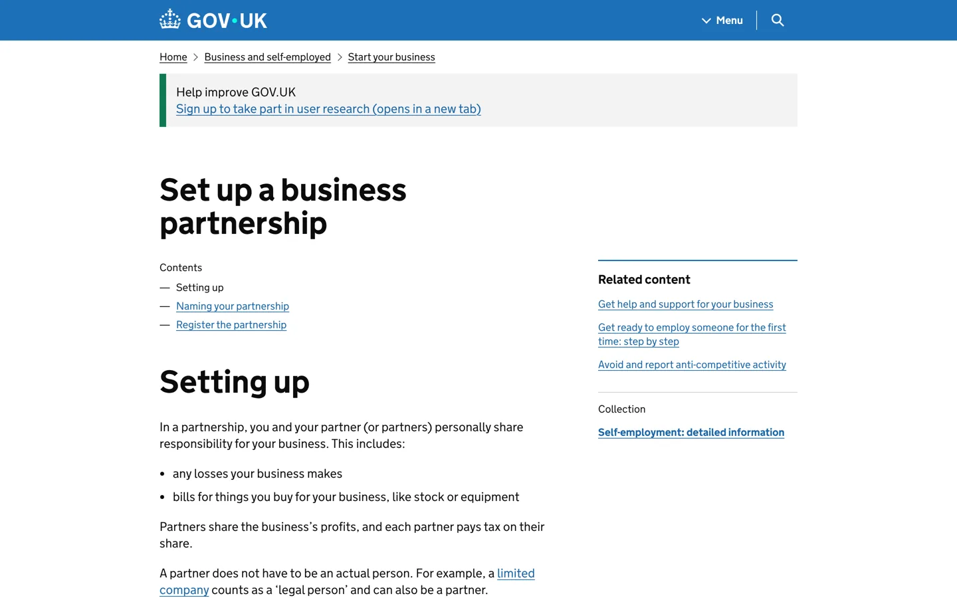957x598 pixels.
Task: Click the 'any losses your business makes' bullet
Action: click(258, 474)
